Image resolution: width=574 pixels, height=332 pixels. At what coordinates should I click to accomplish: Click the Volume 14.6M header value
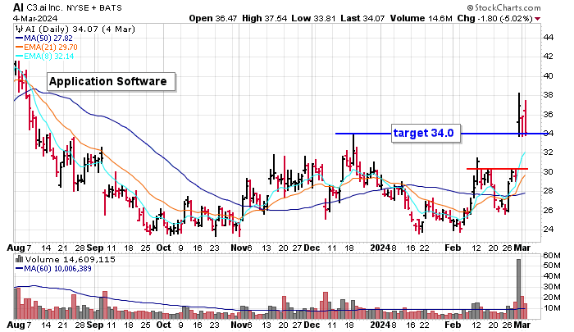pyautogui.click(x=421, y=18)
